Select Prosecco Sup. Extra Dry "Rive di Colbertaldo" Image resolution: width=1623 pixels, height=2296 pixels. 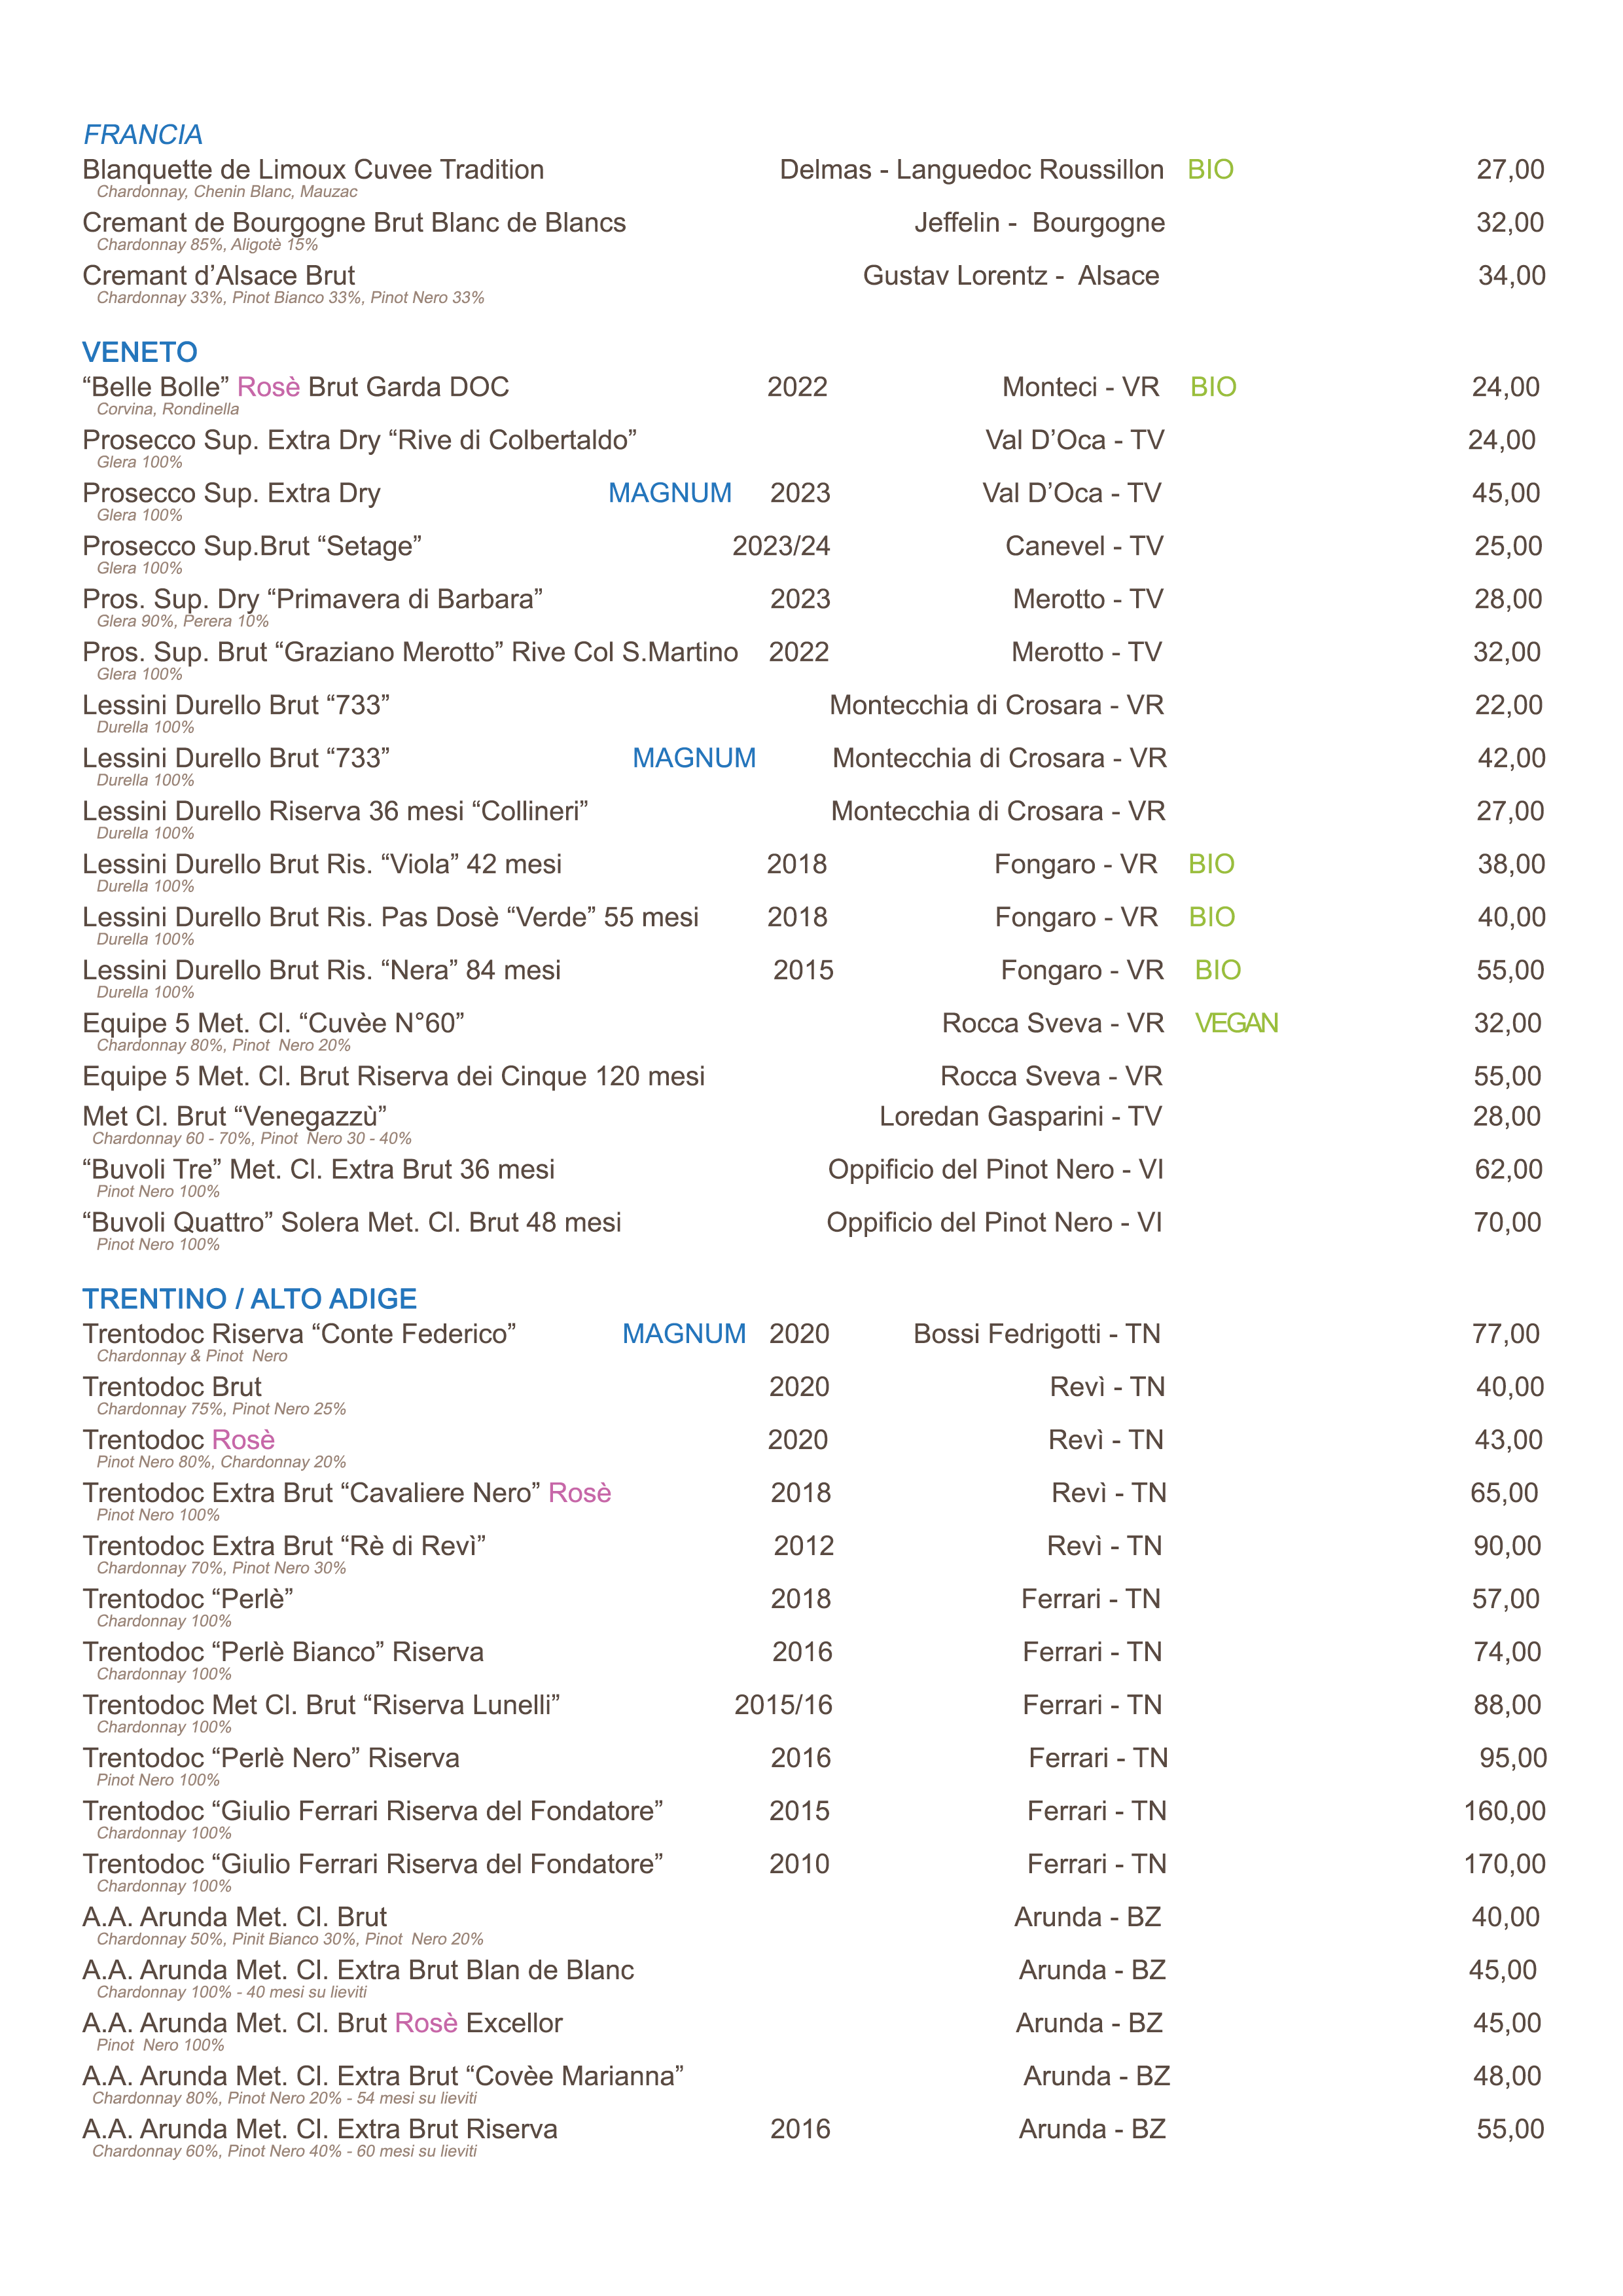point(360,440)
